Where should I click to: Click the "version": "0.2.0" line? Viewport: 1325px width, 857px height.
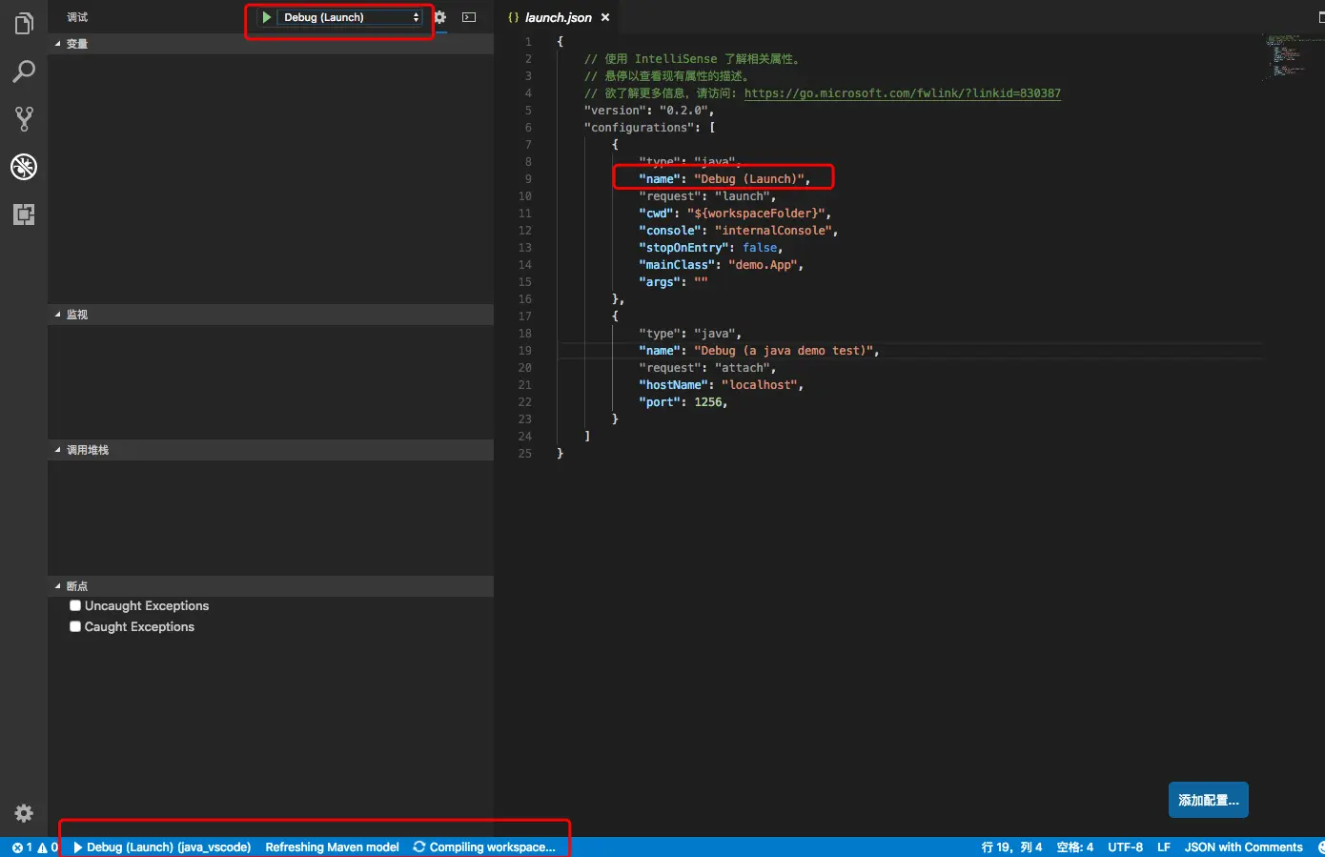coord(649,111)
